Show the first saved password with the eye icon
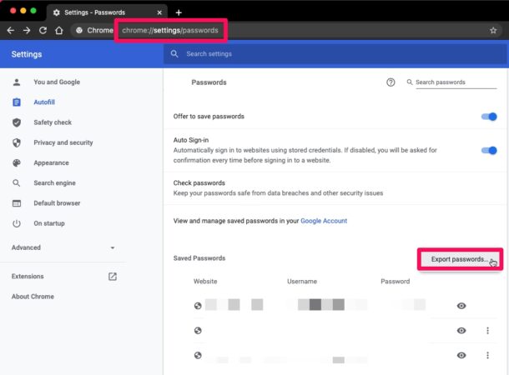This screenshot has width=509, height=375. click(x=461, y=306)
